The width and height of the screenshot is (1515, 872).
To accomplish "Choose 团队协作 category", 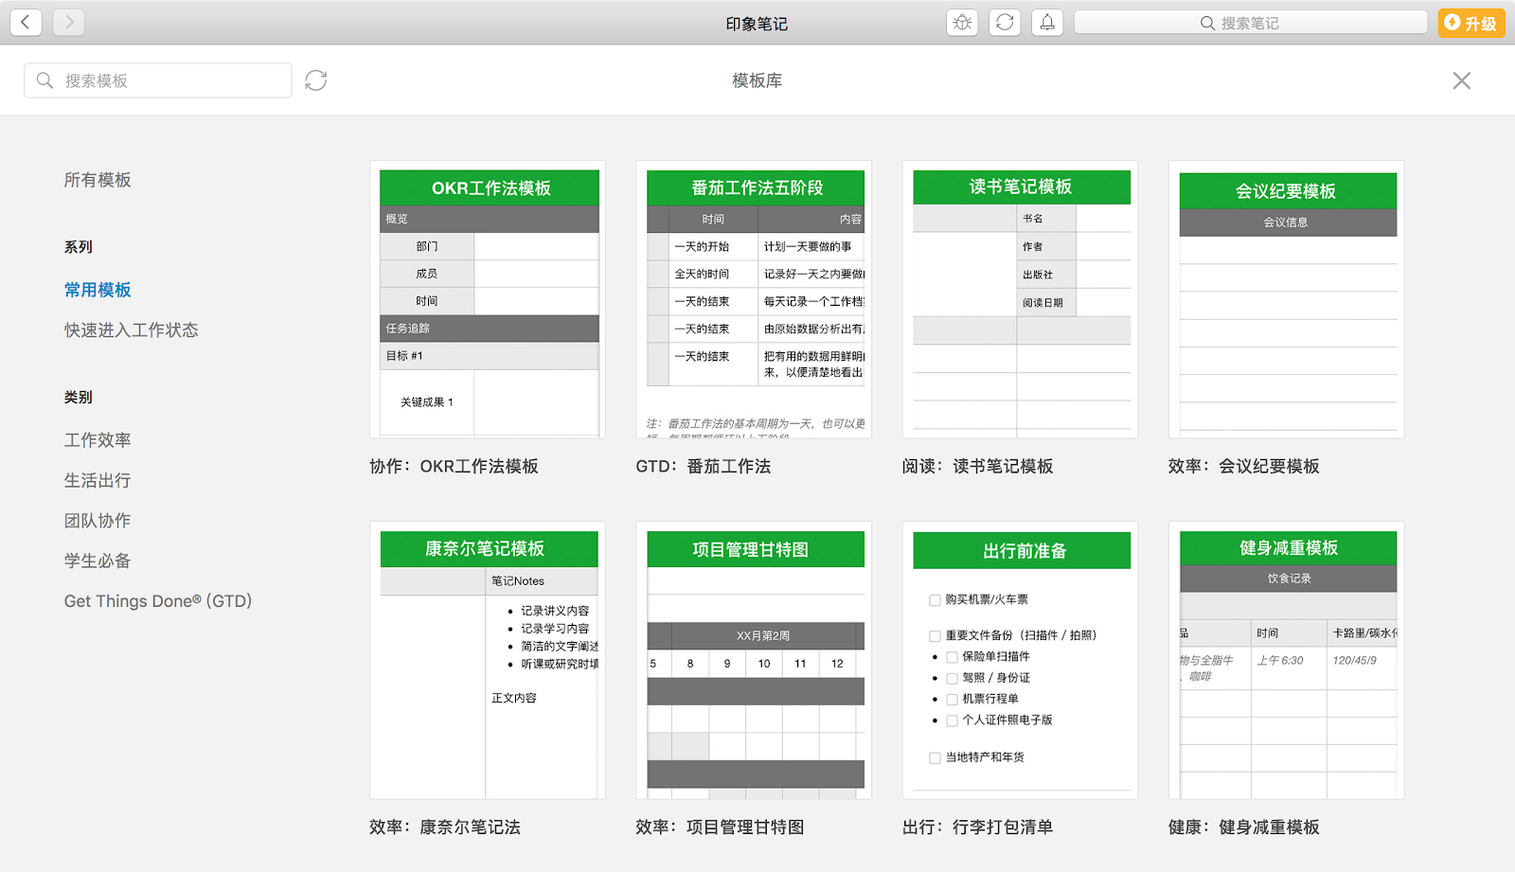I will (98, 521).
